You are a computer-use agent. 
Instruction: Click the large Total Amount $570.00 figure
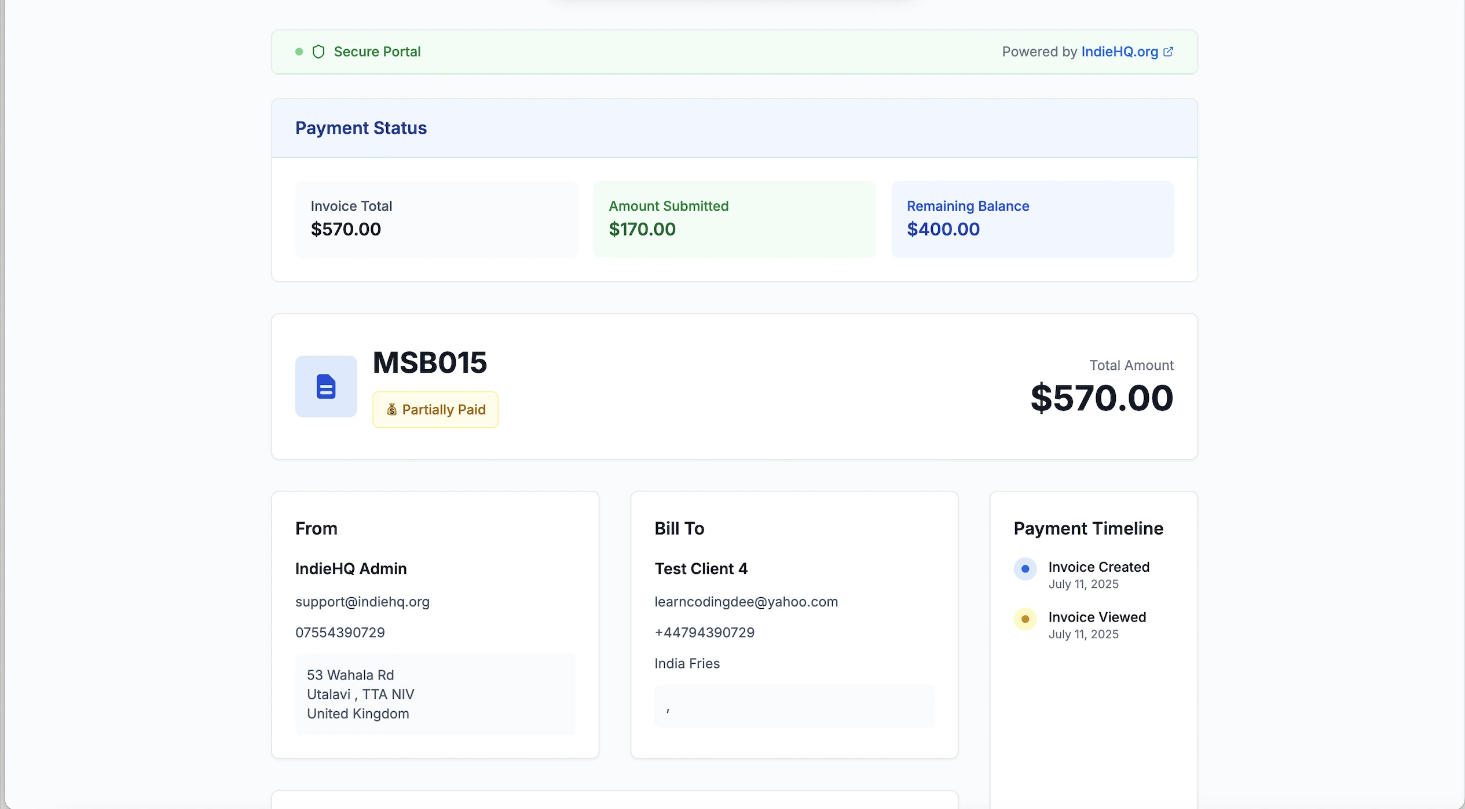pos(1102,398)
